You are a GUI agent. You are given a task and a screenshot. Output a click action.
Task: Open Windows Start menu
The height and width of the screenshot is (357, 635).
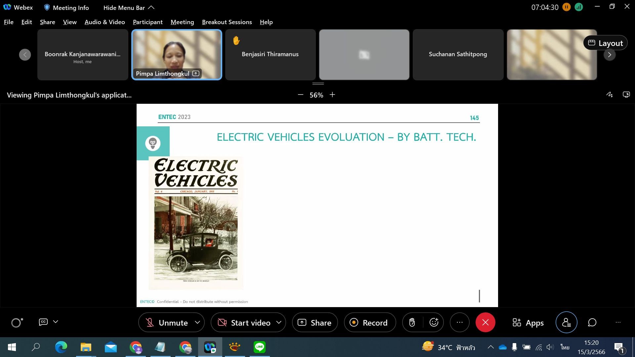(12, 347)
